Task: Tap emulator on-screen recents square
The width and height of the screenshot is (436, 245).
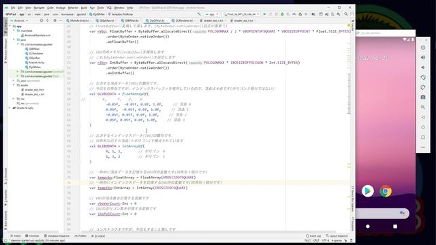Action: click(x=395, y=227)
